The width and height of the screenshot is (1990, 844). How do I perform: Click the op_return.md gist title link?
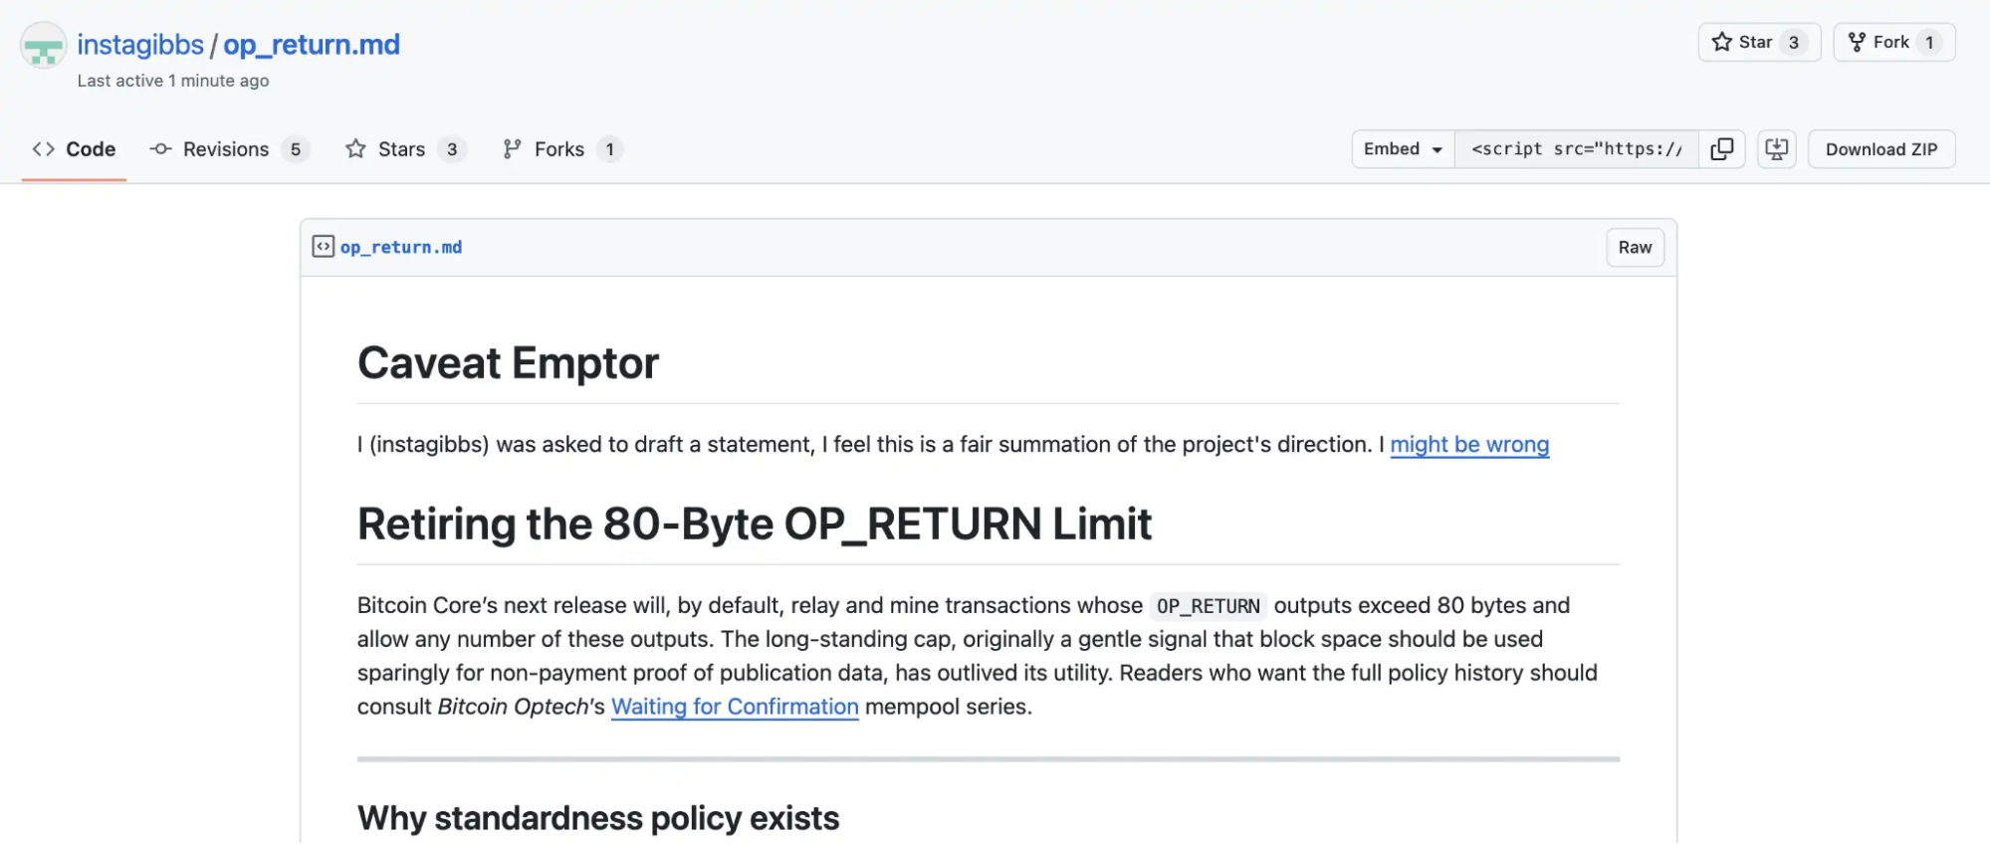tap(312, 45)
